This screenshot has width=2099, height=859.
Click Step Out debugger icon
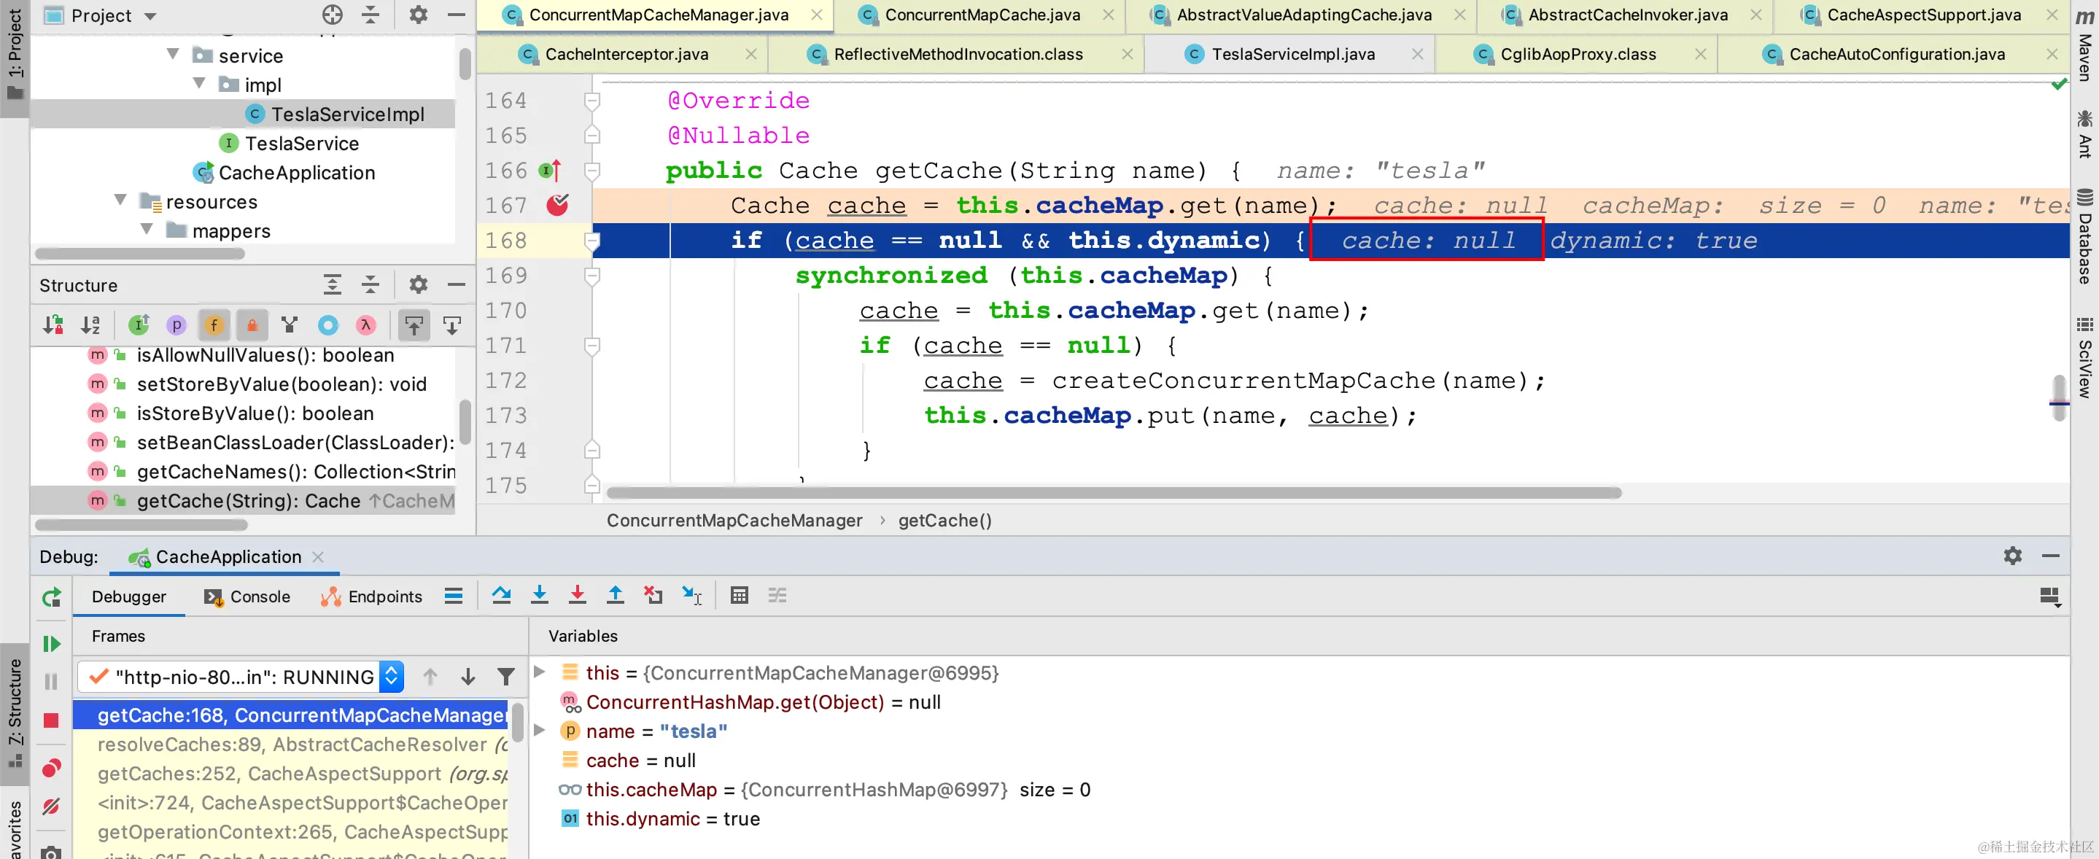(616, 596)
